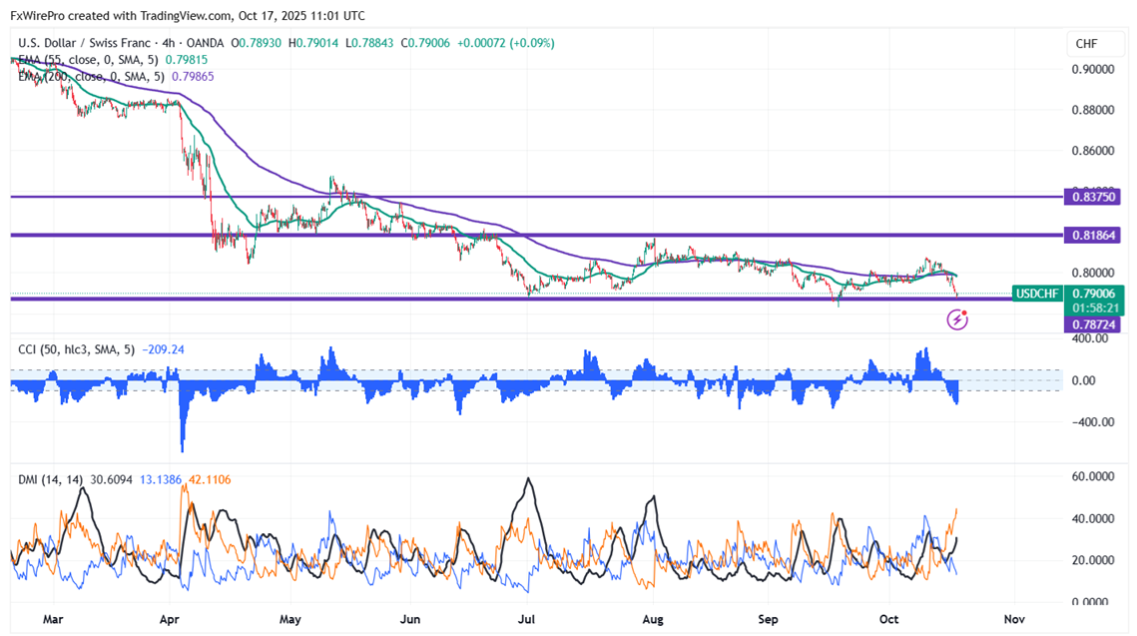
Task: Select the 0.83750 horizontal line price label
Action: 1093,198
